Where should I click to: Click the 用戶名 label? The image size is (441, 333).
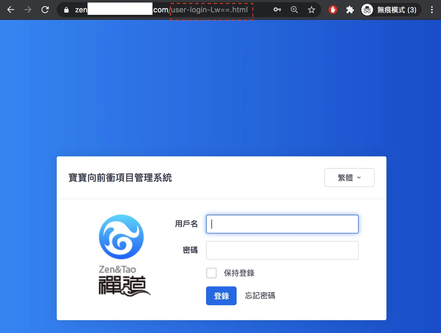[x=186, y=224]
